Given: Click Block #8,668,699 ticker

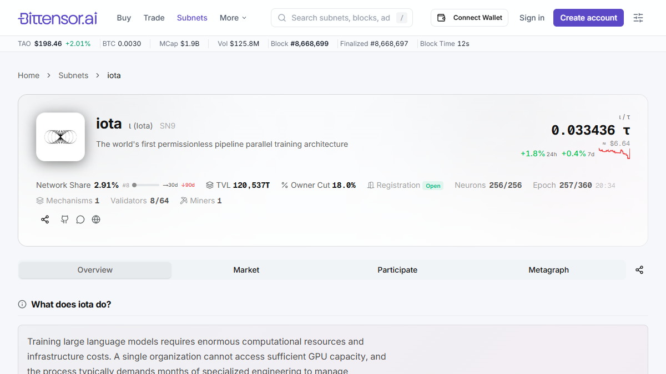Looking at the screenshot, I should 300,43.
